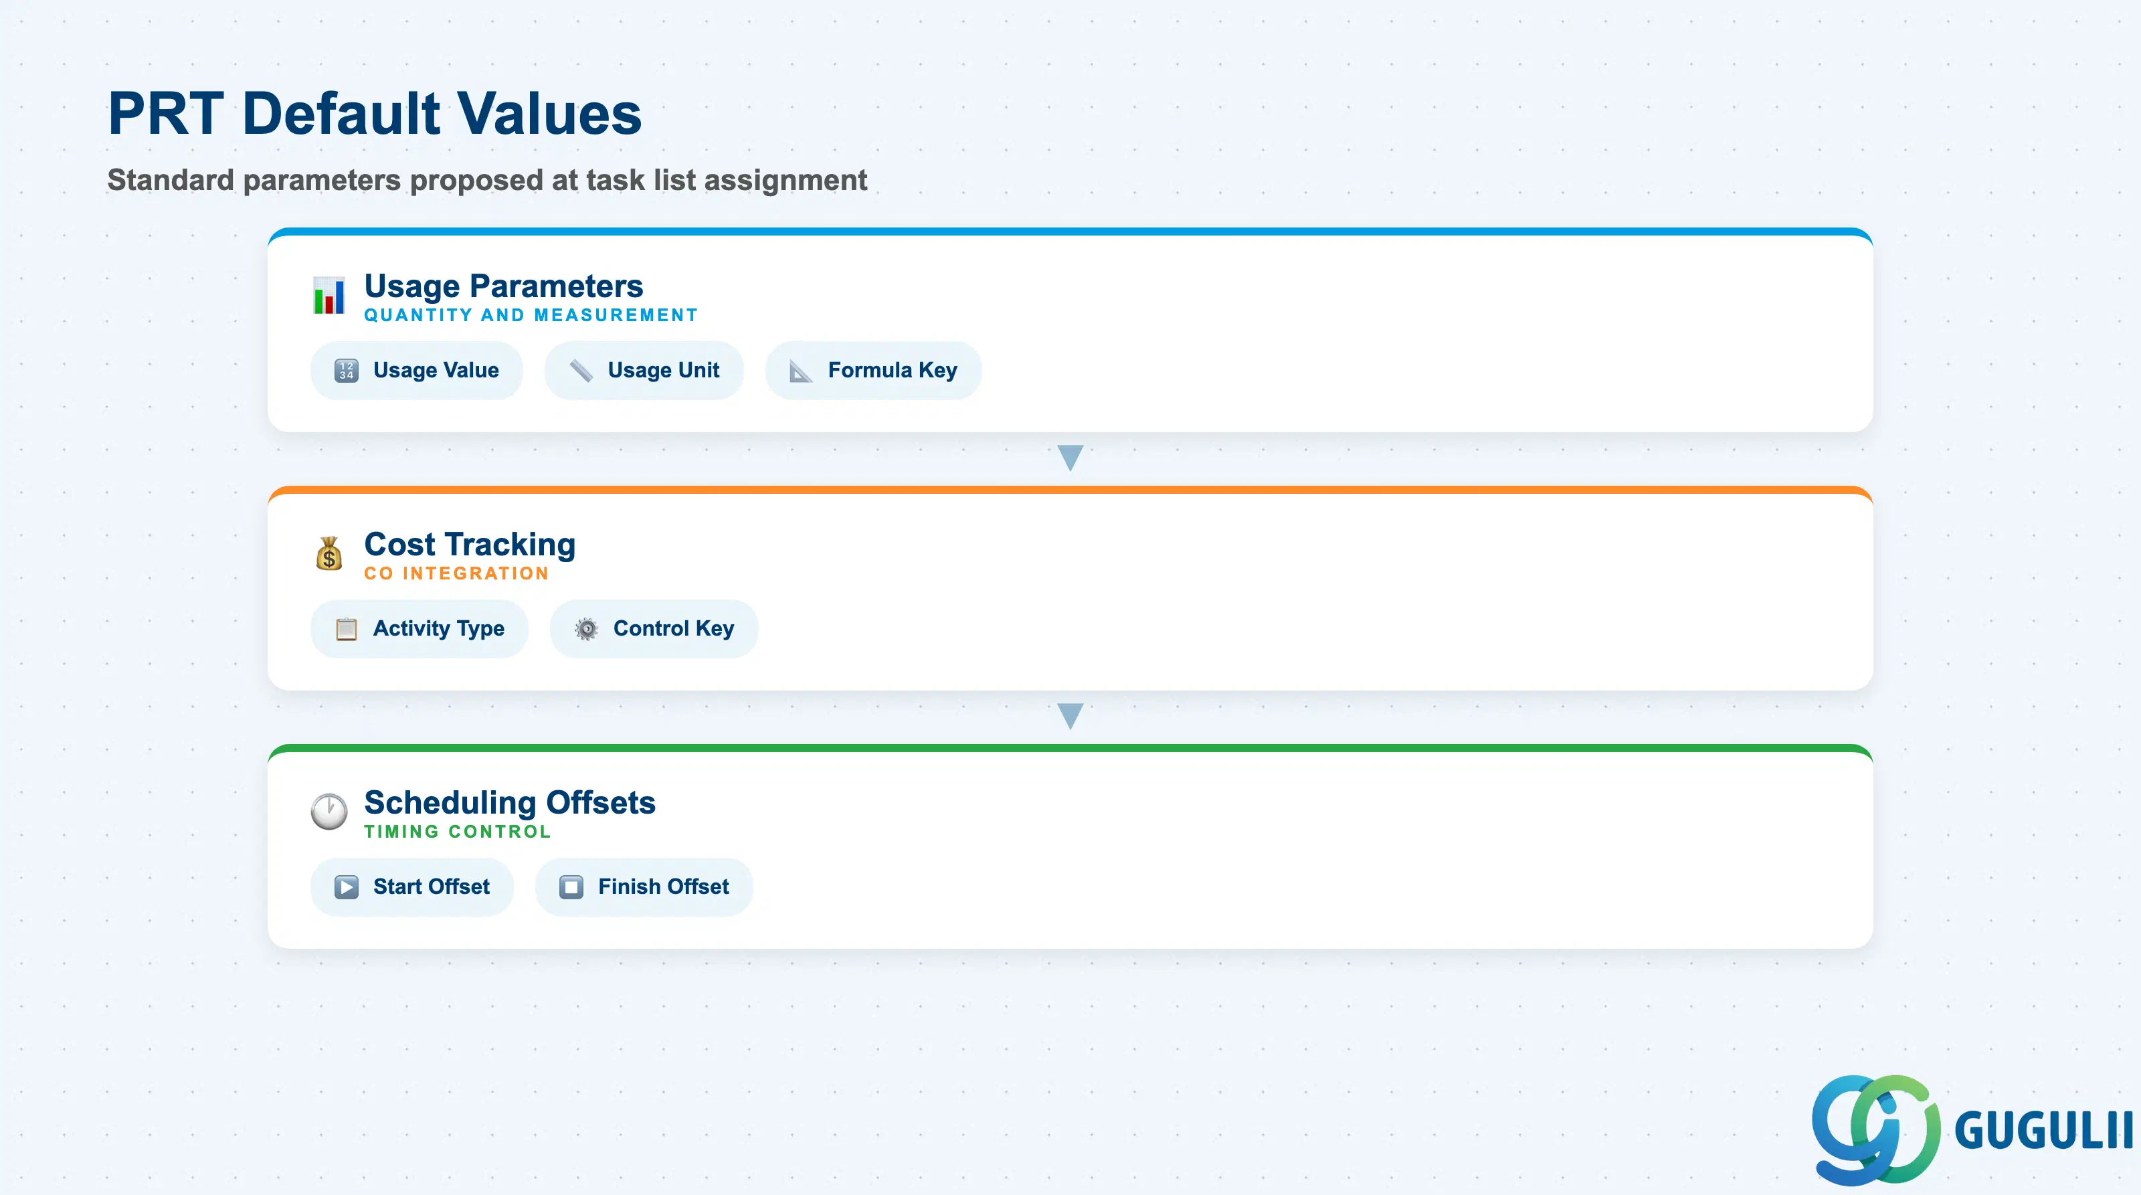The width and height of the screenshot is (2141, 1195).
Task: Open the Formula Key chip
Action: click(x=874, y=371)
